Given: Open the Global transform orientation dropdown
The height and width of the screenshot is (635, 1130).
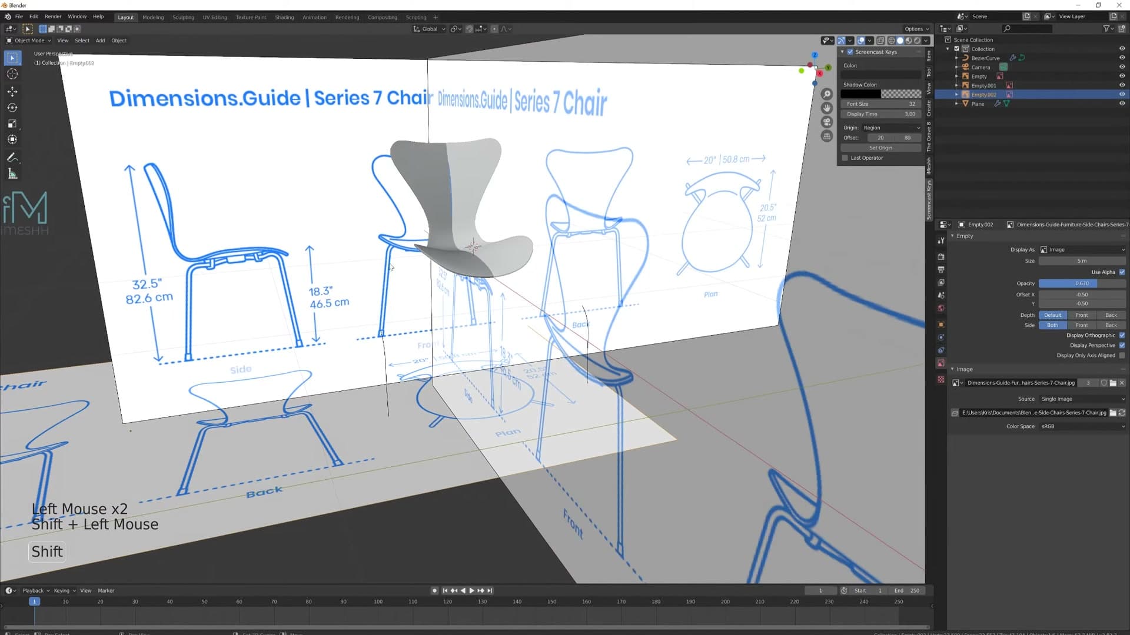Looking at the screenshot, I should (429, 29).
